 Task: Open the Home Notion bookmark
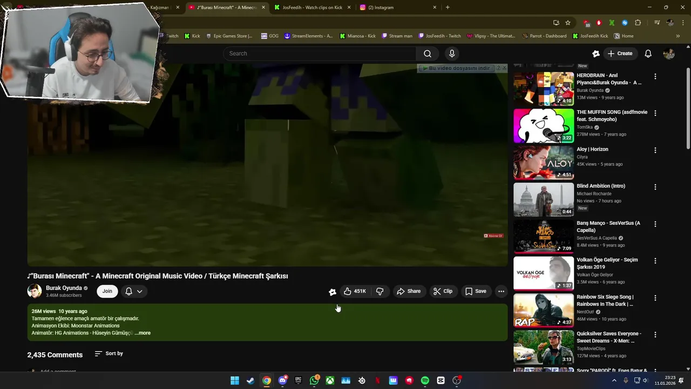tap(624, 36)
